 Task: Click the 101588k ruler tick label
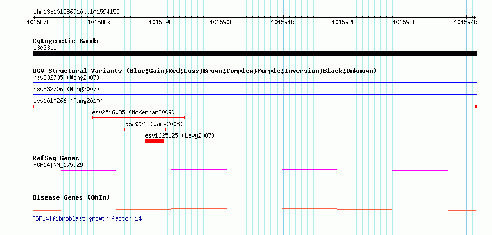coord(99,22)
